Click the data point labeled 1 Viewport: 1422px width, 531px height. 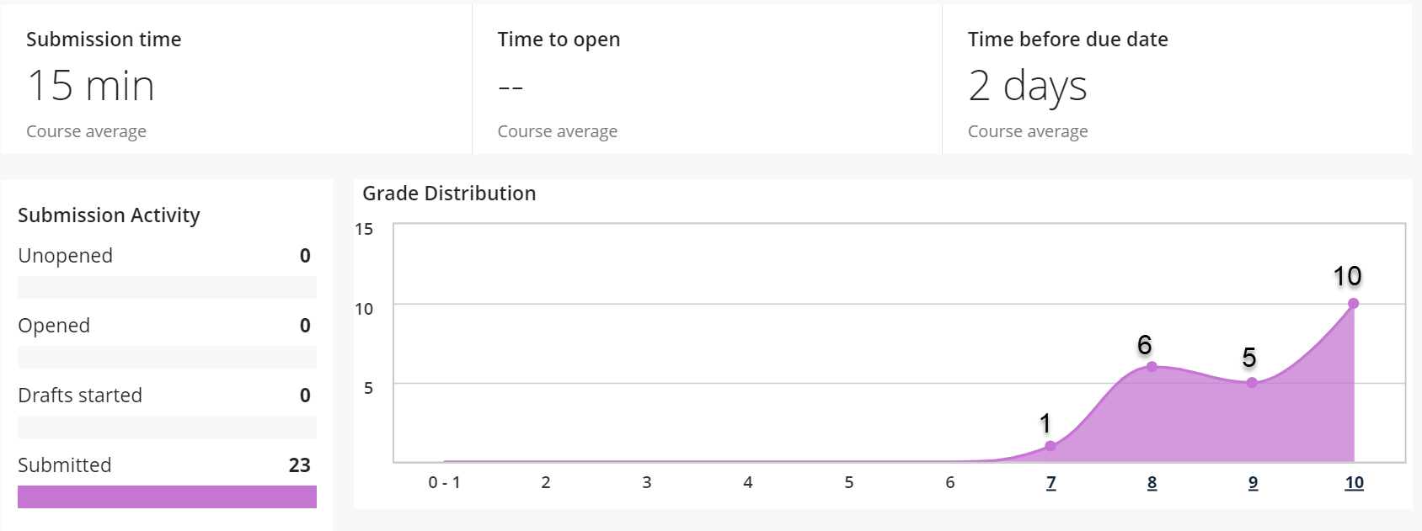click(1050, 446)
